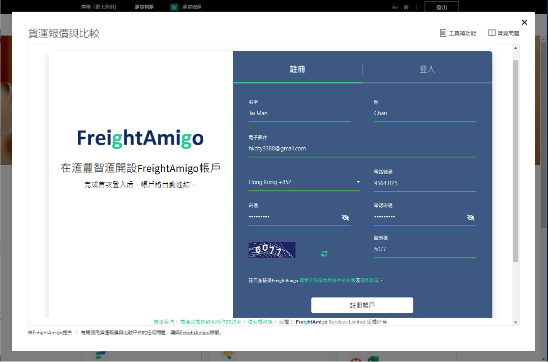This screenshot has width=548, height=362.
Task: Show the 確認密碼 confirm password characters
Action: coord(471,217)
